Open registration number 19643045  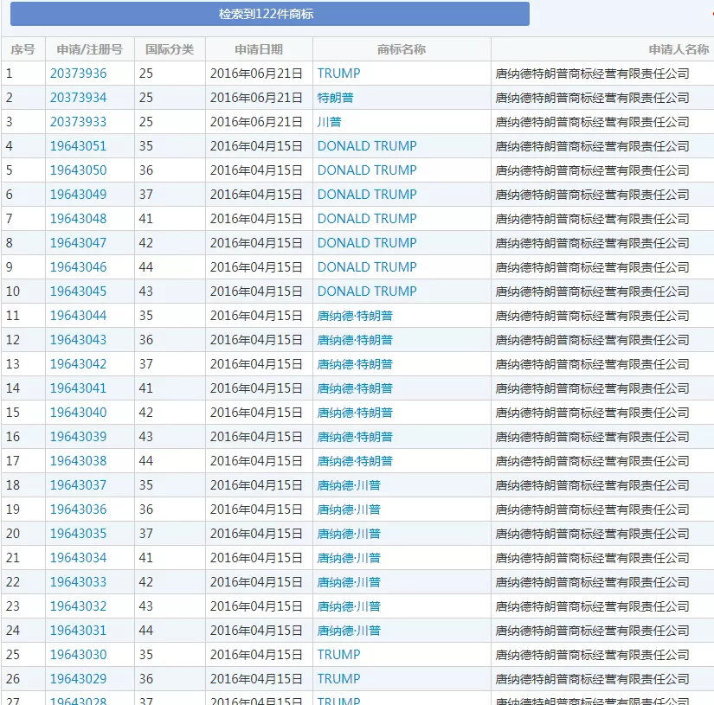(78, 292)
